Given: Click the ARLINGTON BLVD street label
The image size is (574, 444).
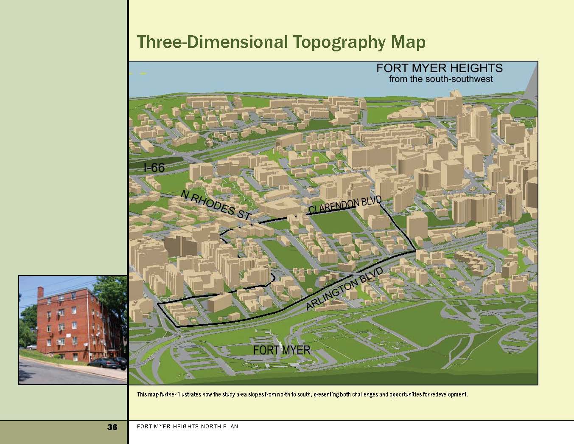Looking at the screenshot, I should [x=344, y=289].
